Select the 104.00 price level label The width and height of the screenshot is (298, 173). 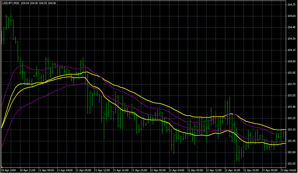click(291, 61)
